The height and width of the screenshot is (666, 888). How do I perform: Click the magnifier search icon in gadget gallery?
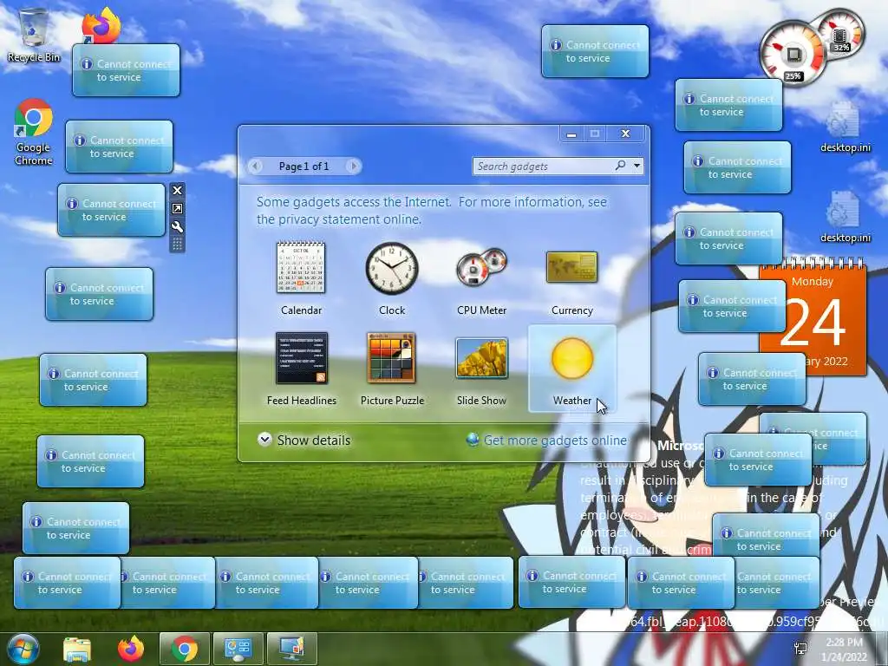[x=621, y=166]
